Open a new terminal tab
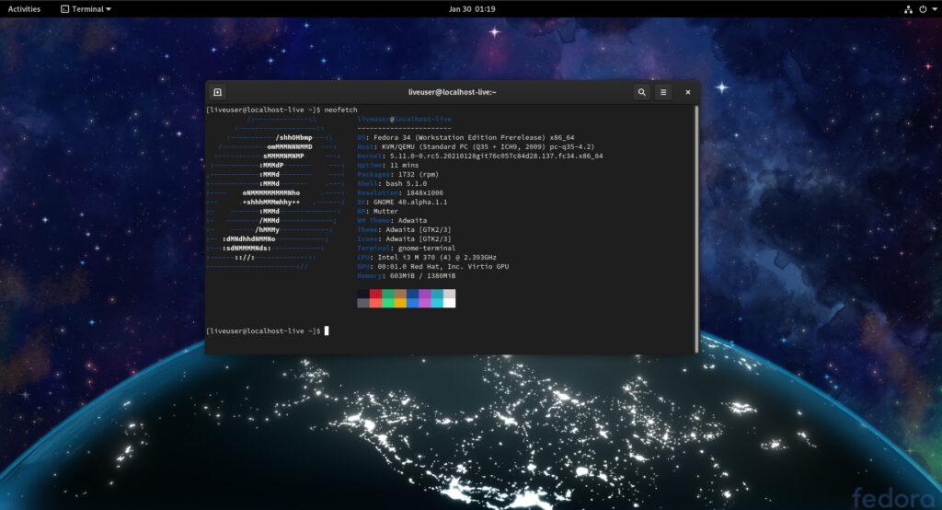 (217, 92)
